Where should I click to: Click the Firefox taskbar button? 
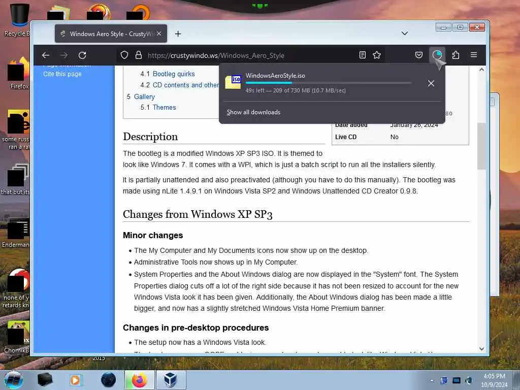point(140,380)
